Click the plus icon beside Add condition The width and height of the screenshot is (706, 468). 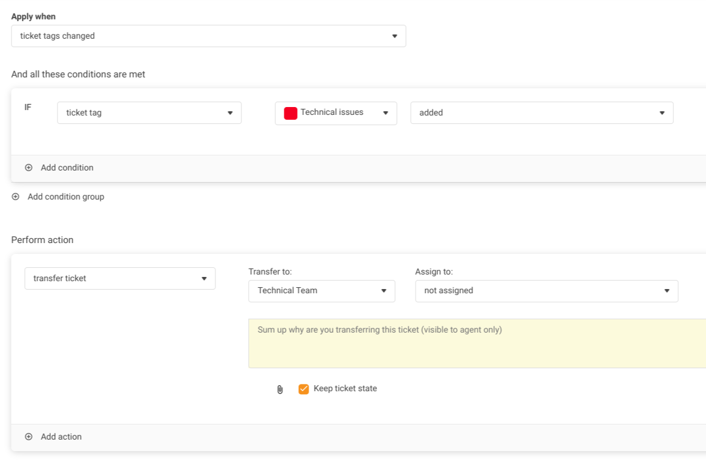pos(28,168)
